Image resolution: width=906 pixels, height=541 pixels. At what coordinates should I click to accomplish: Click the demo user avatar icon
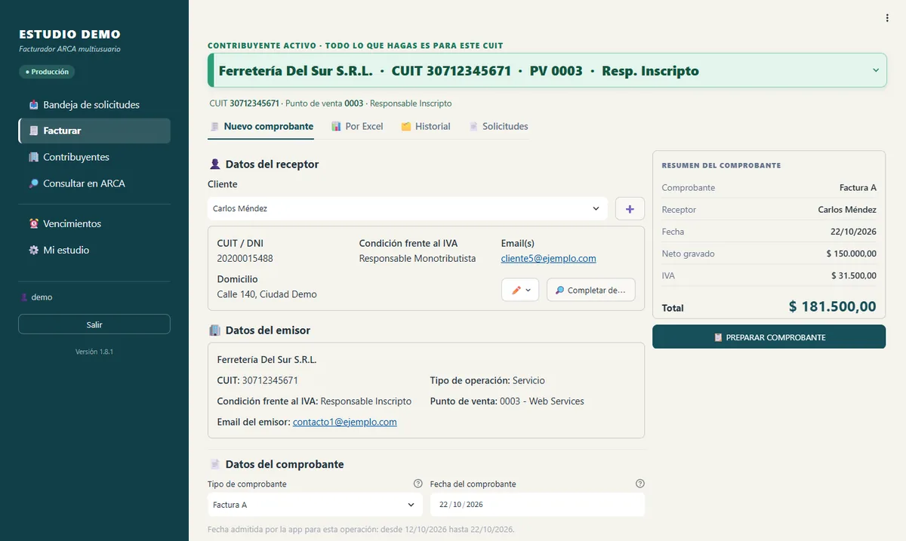click(23, 297)
